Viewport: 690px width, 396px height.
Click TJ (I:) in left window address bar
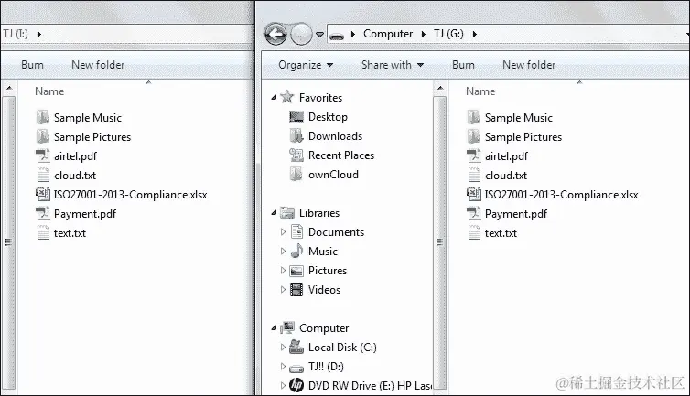[x=16, y=34]
